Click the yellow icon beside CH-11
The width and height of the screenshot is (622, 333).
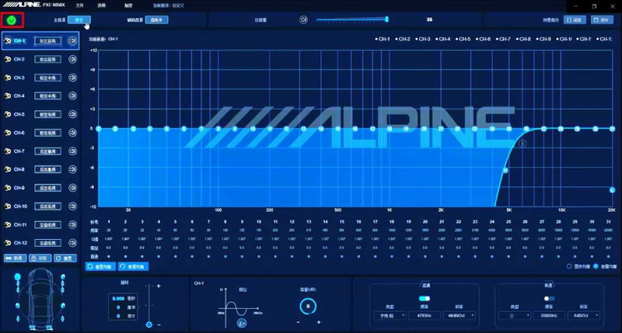click(8, 224)
